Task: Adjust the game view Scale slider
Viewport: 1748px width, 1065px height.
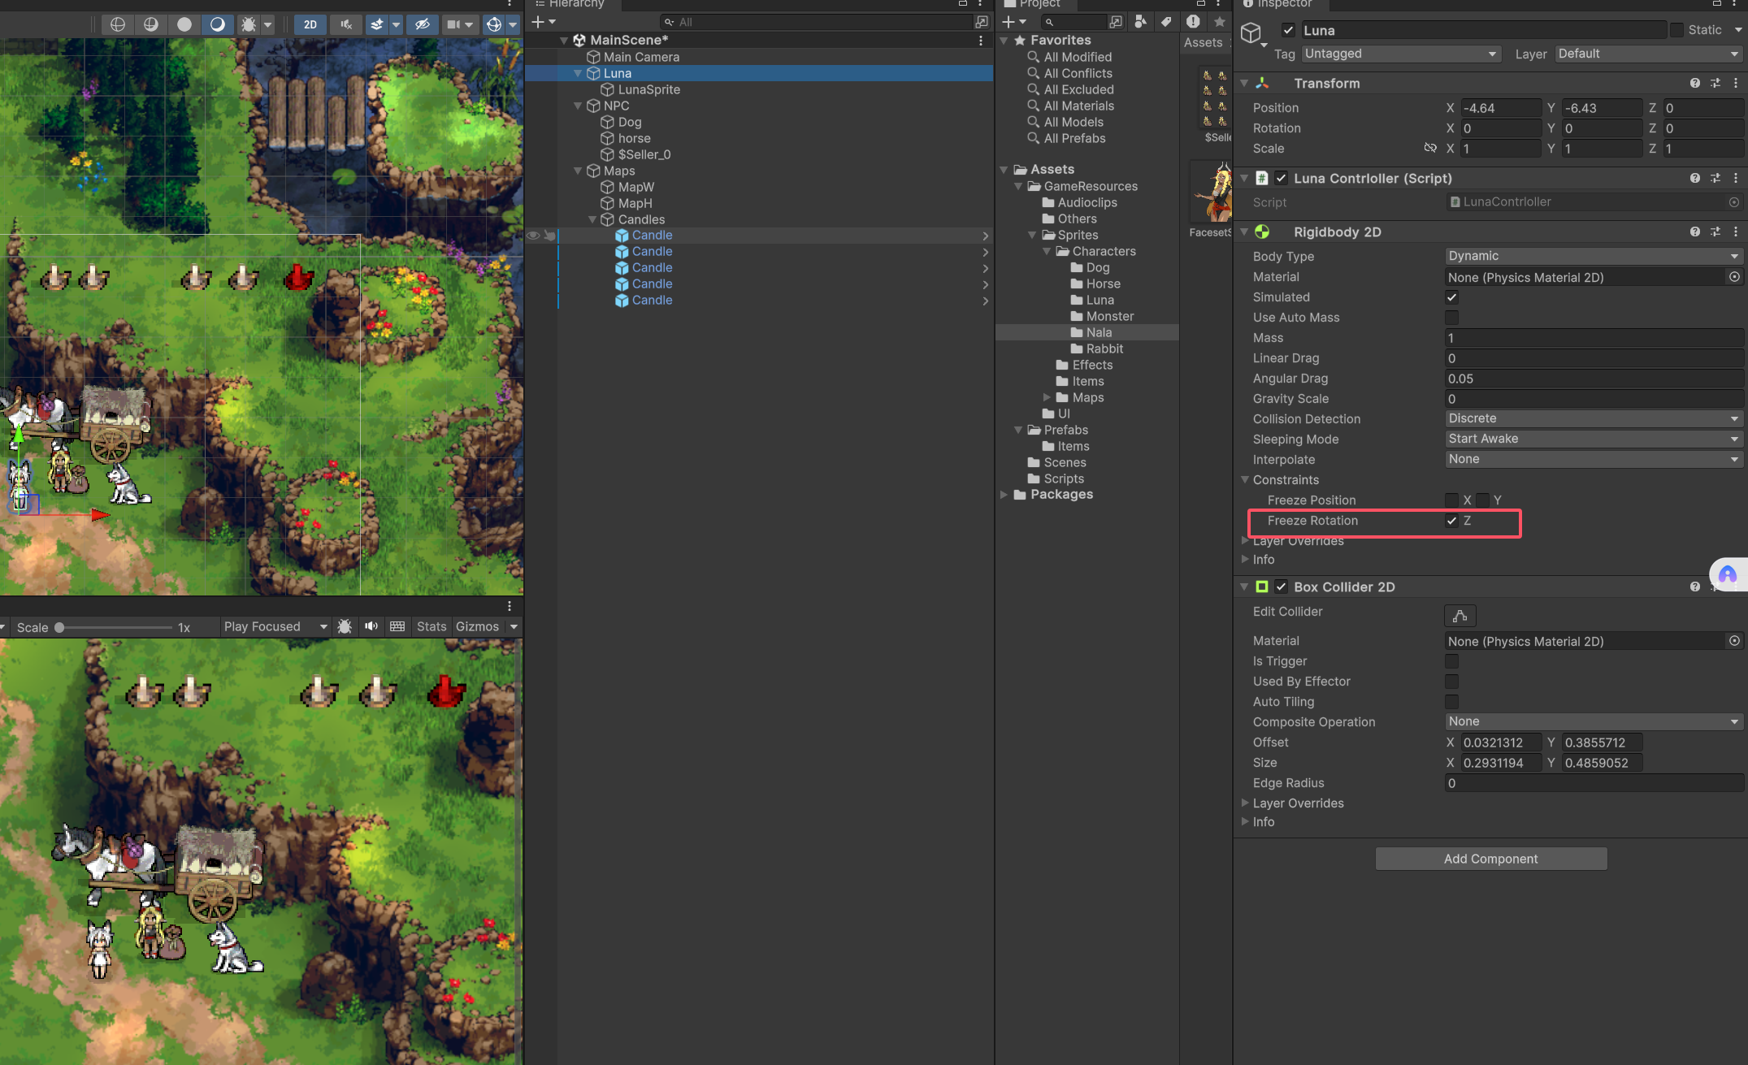Action: coord(60,627)
